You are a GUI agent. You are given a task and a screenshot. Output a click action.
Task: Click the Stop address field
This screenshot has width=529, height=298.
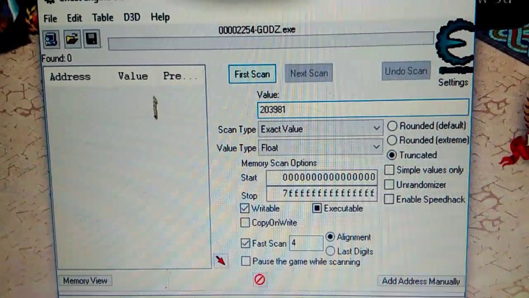click(322, 194)
